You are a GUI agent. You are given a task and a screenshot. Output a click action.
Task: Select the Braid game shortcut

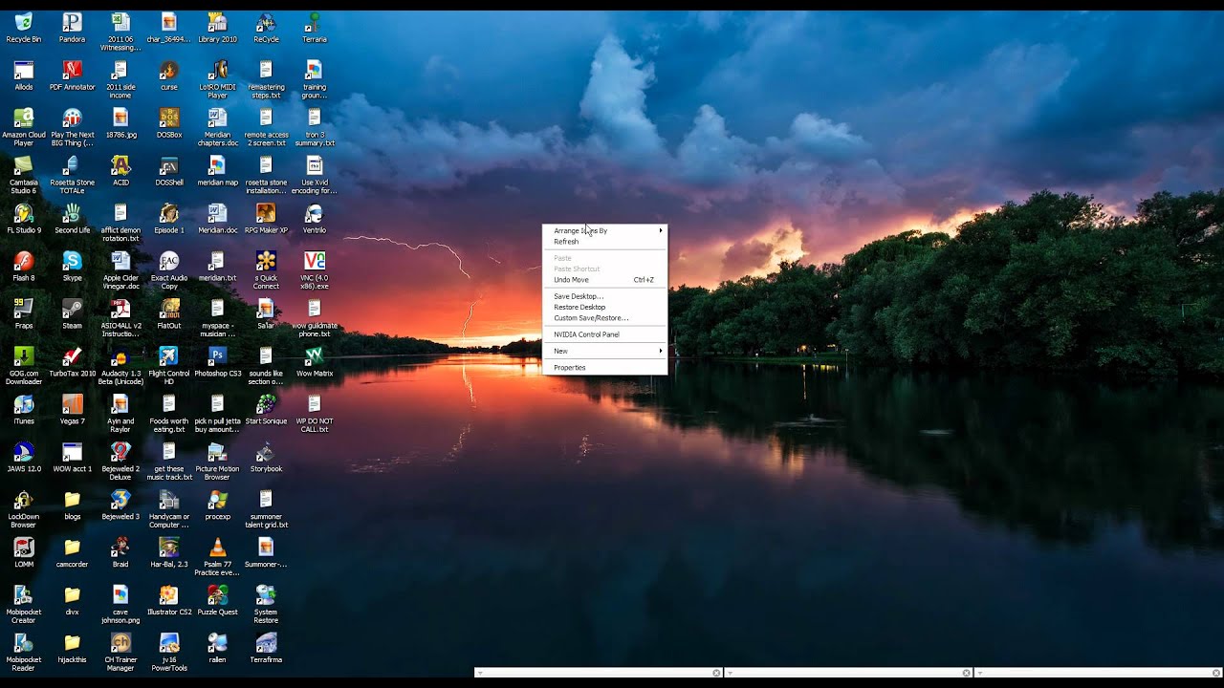click(x=120, y=553)
